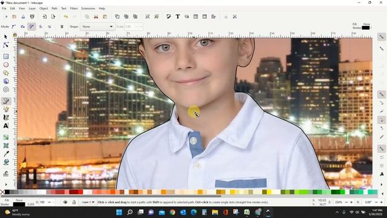
Task: Open the current layer dropdown
Action: (x=88, y=202)
